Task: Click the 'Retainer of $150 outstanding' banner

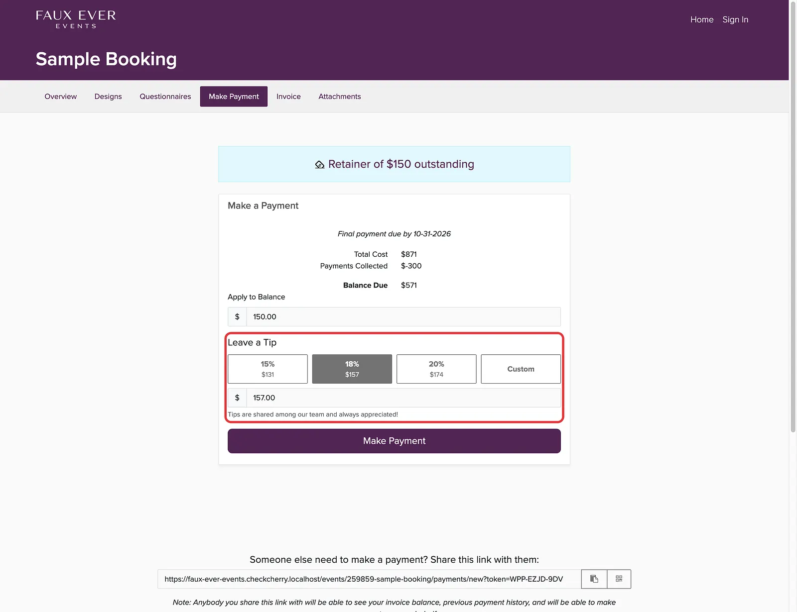Action: [x=394, y=164]
